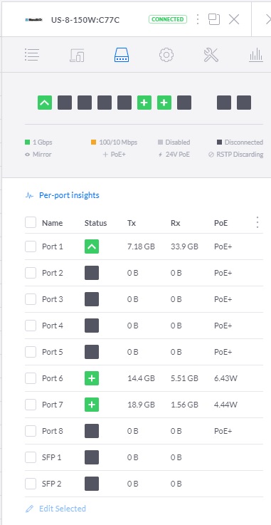Pop out the device panel window icon
Screen dimensions: 271x525
(x=214, y=19)
